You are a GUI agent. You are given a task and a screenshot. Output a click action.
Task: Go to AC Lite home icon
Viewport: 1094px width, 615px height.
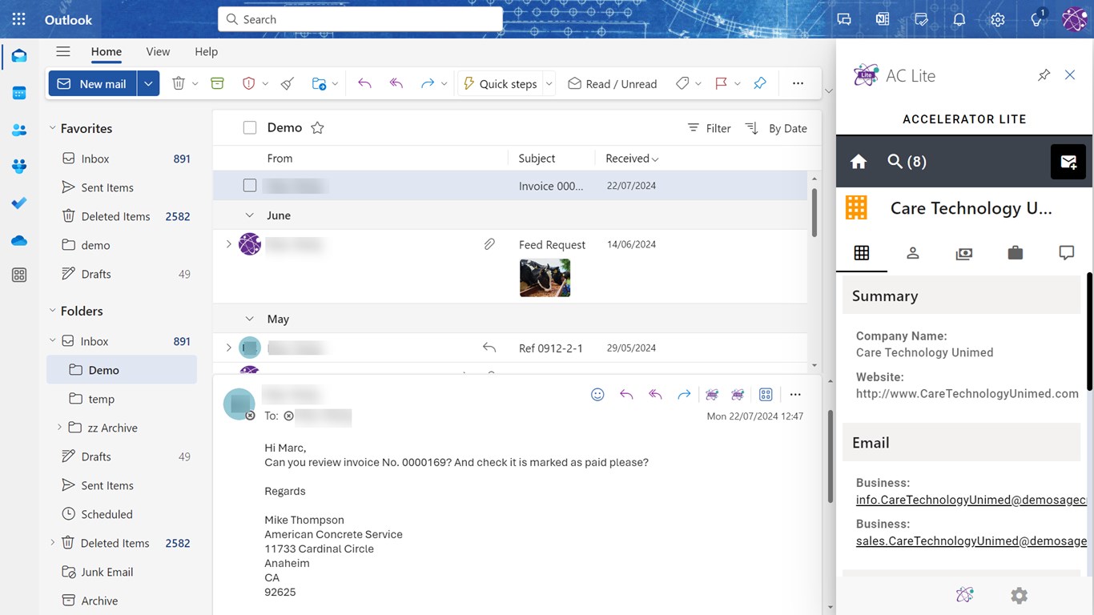pos(859,162)
